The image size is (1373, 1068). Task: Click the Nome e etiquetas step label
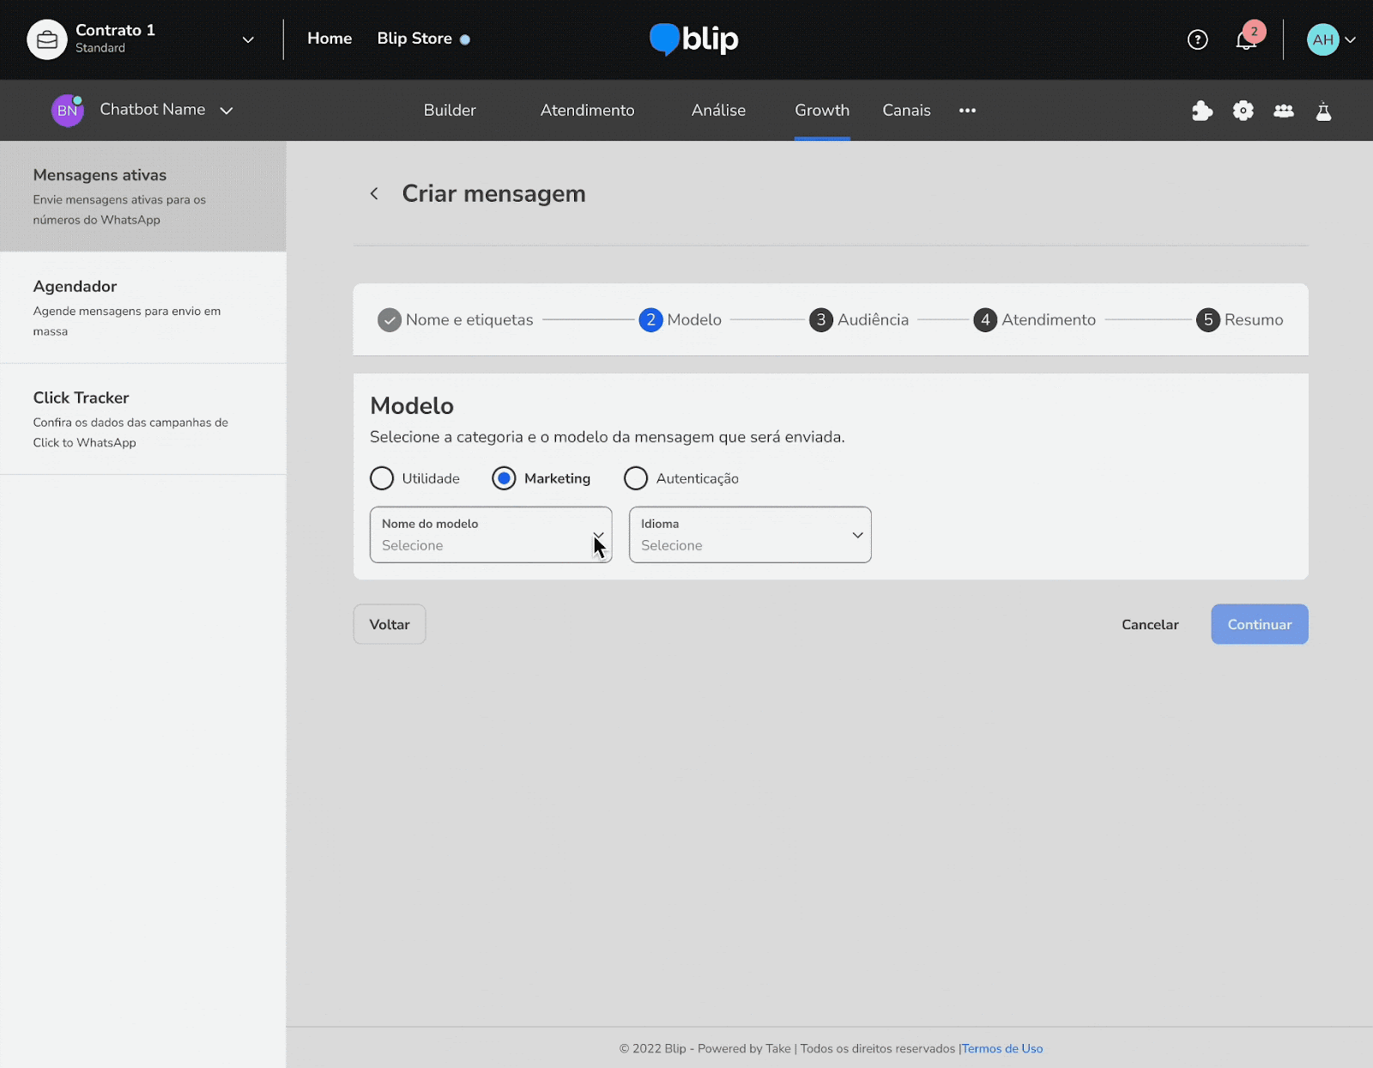click(x=469, y=320)
